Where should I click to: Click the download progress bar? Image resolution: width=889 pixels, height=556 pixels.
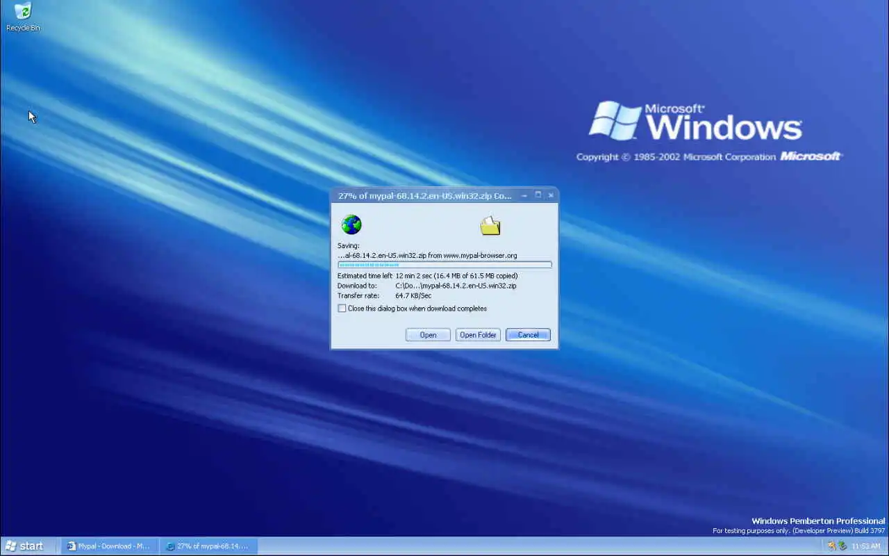point(444,265)
